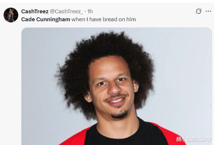
Task: Click the gray background of the photo
Action: point(184,68)
